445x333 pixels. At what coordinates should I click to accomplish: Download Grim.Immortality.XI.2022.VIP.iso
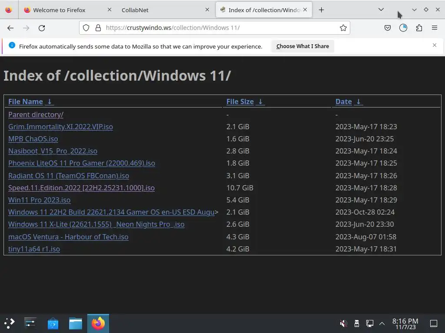(60, 127)
